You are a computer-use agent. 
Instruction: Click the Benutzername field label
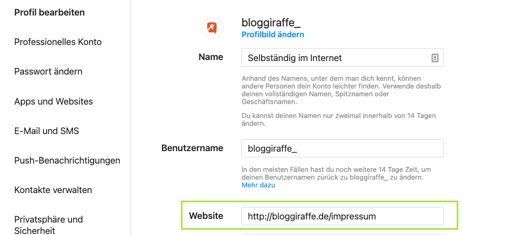[x=192, y=148]
